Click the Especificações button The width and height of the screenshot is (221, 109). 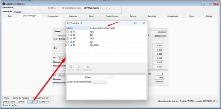(x=10, y=105)
